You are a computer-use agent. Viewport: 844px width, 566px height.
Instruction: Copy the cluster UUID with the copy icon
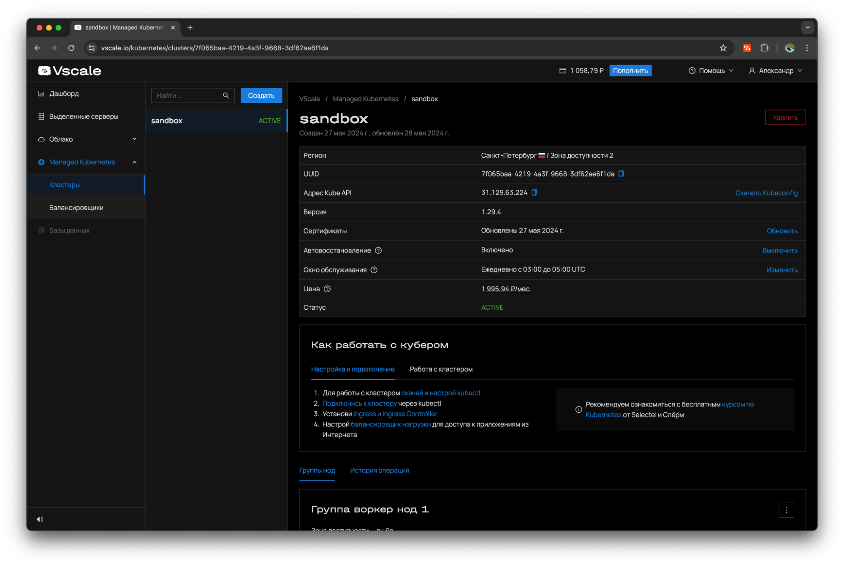tap(621, 174)
